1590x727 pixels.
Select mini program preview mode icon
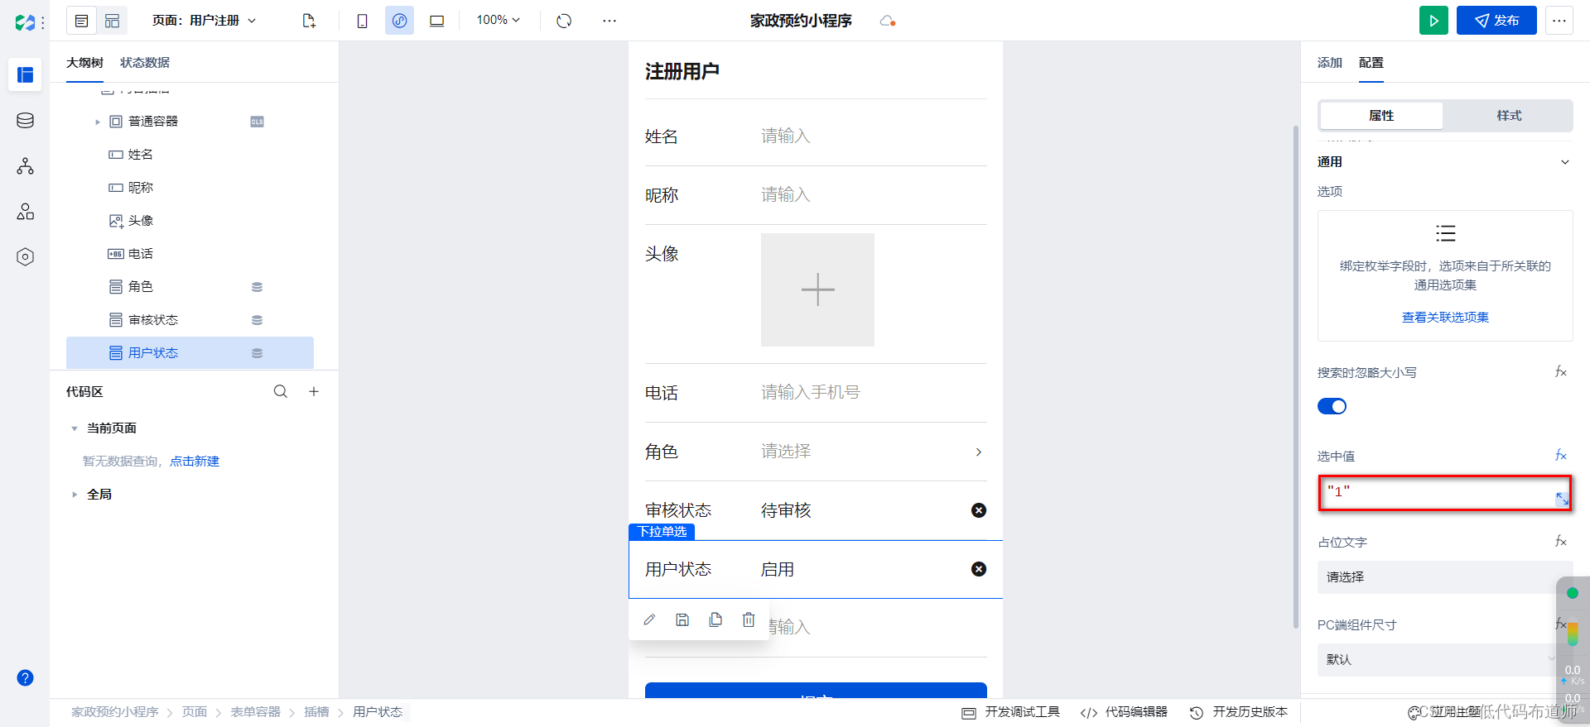[399, 21]
